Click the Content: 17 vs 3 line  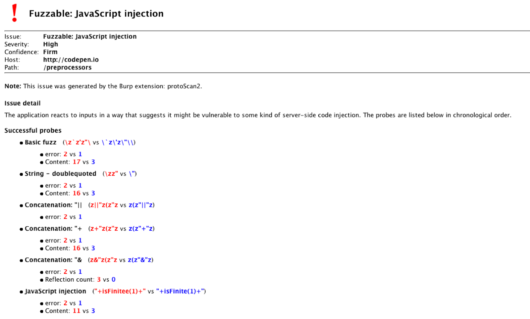click(x=70, y=162)
